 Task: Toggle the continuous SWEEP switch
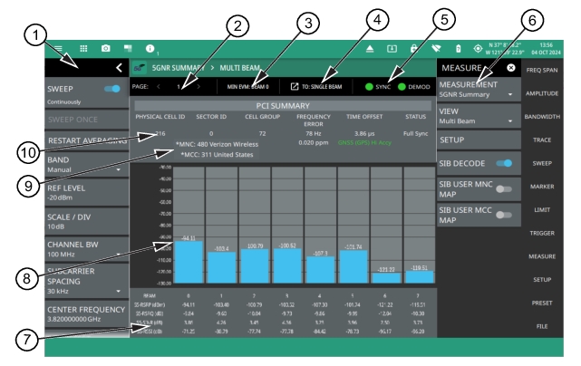[114, 91]
